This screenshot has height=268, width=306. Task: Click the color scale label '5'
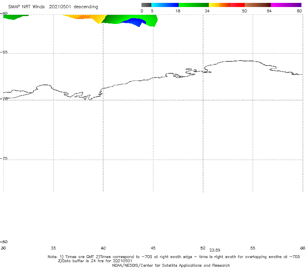click(x=152, y=11)
